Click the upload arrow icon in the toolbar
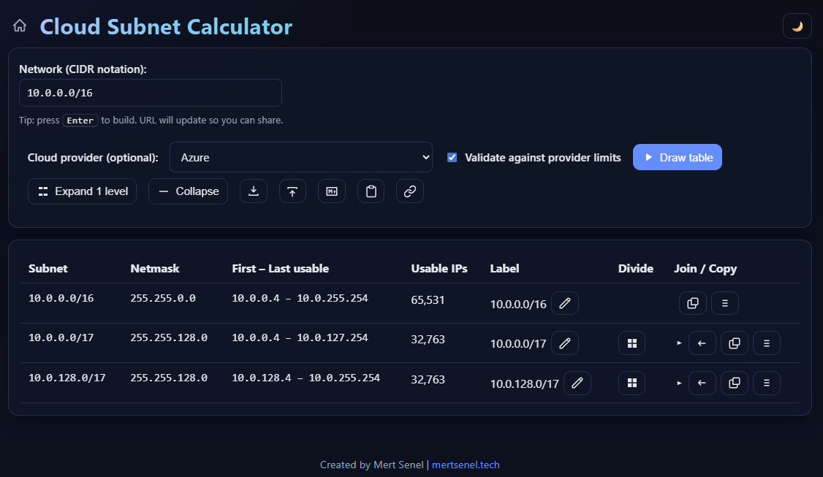The height and width of the screenshot is (477, 823). point(292,191)
